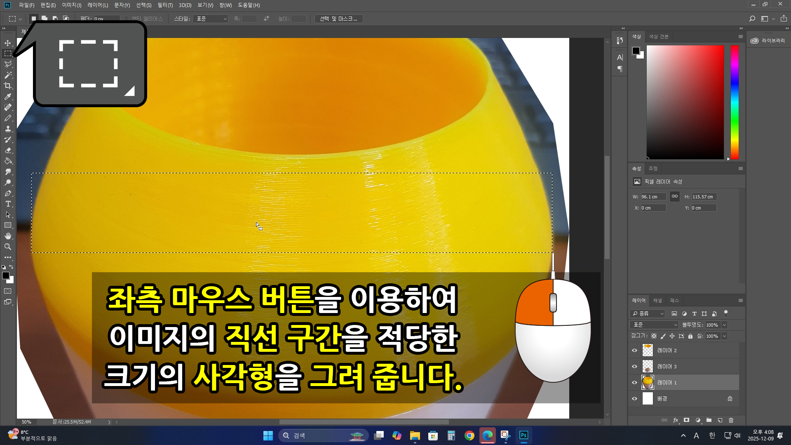Select the Eyedropper tool
This screenshot has height=445, width=791.
(8, 97)
